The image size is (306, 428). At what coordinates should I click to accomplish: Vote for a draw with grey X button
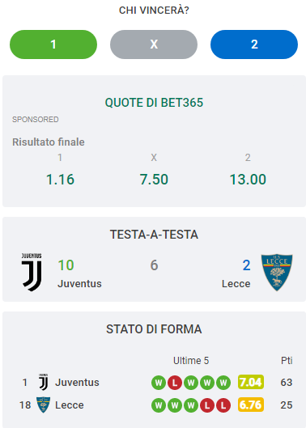click(x=154, y=44)
